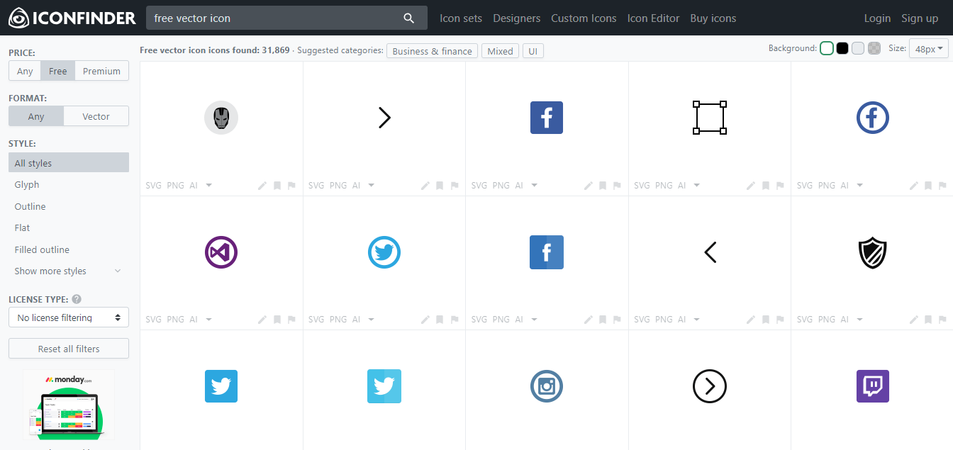Open the Business & finance suggested category

pyautogui.click(x=432, y=51)
